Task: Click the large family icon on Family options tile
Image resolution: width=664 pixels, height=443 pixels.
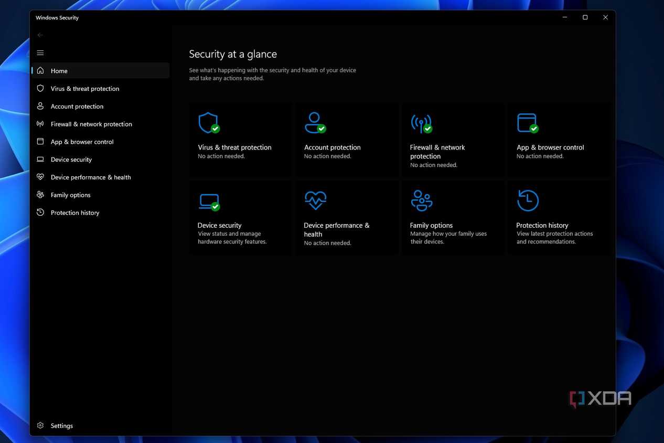Action: (422, 200)
